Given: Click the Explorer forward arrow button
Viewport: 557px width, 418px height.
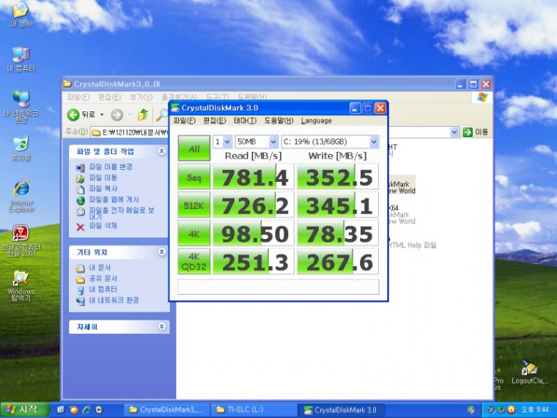Looking at the screenshot, I should point(117,115).
